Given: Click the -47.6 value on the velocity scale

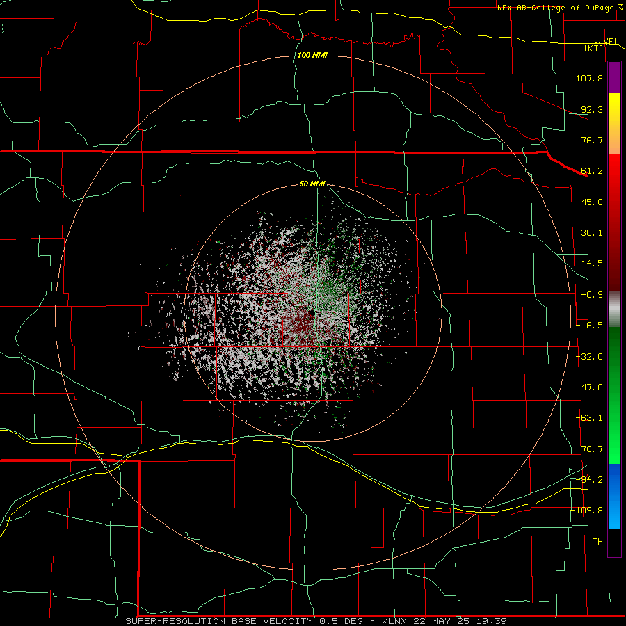Looking at the screenshot, I should click(x=589, y=387).
